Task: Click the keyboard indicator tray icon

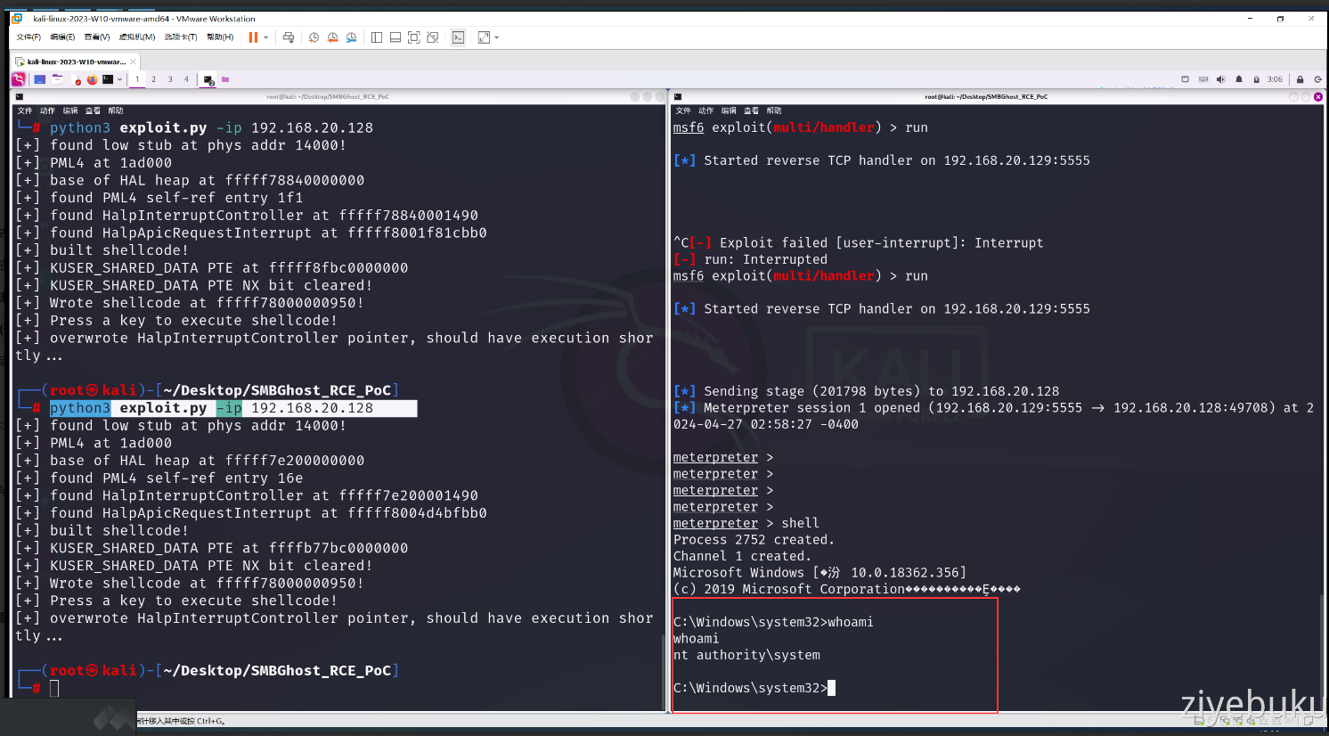Action: tap(1203, 79)
